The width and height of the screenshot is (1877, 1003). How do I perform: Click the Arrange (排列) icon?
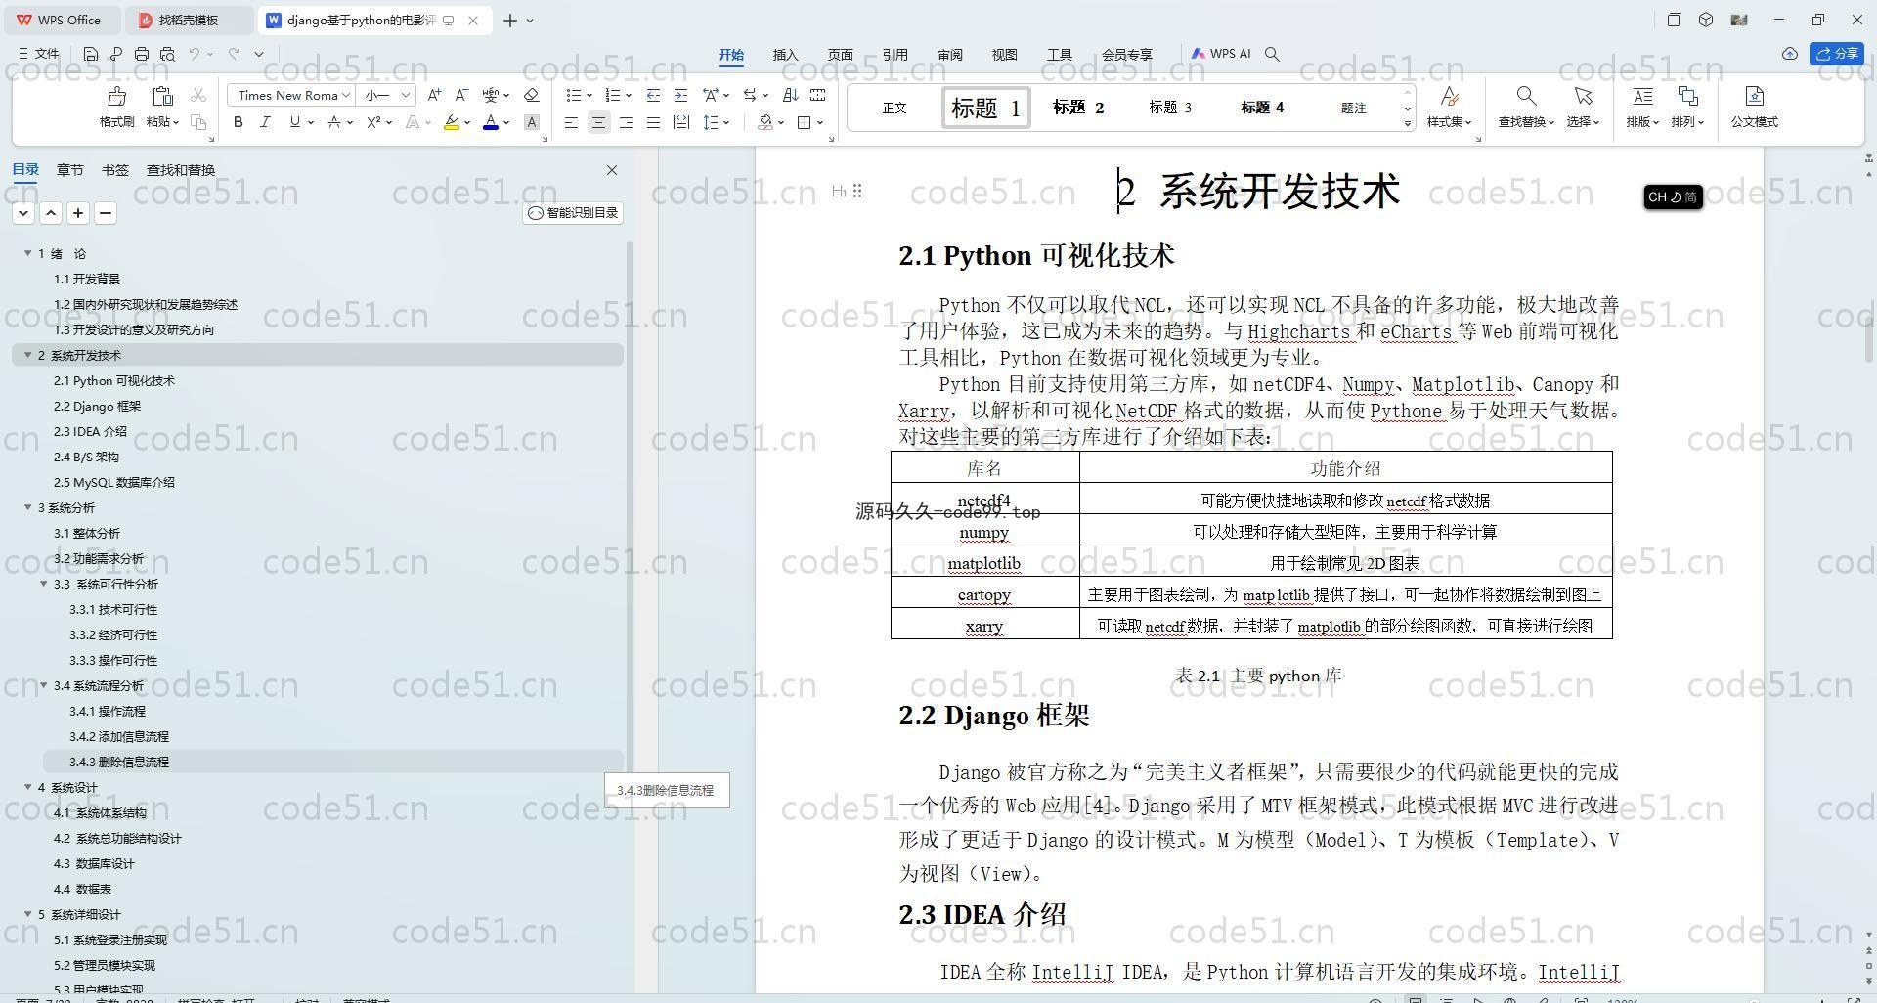[1687, 96]
